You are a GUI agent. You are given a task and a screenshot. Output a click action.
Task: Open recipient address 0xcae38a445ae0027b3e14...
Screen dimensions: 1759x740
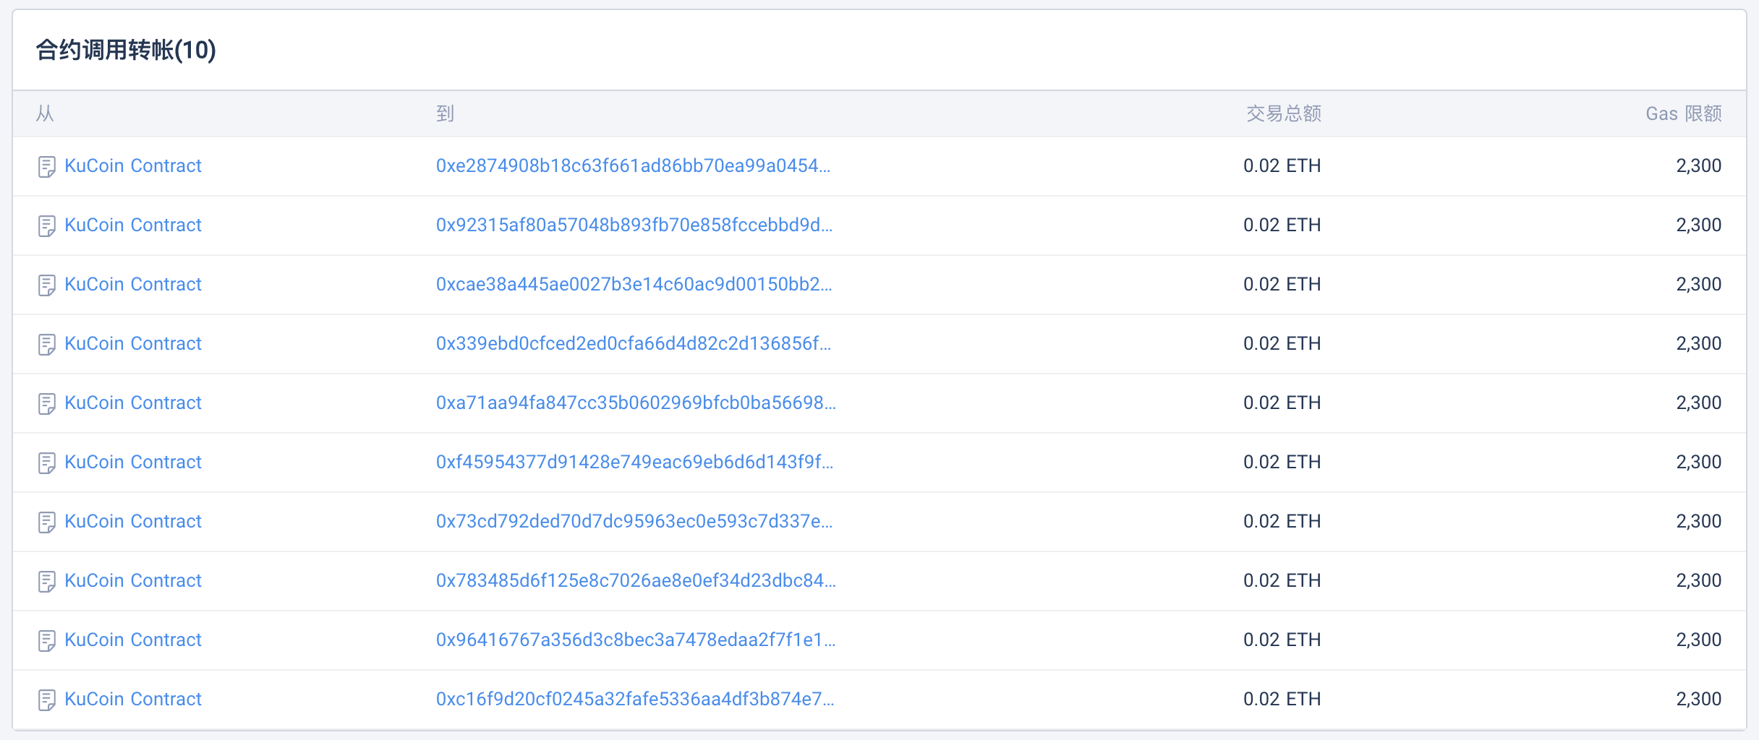634,284
